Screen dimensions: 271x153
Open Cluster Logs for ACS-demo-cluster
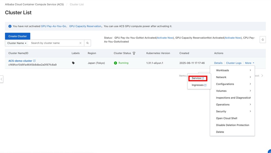tap(234, 63)
